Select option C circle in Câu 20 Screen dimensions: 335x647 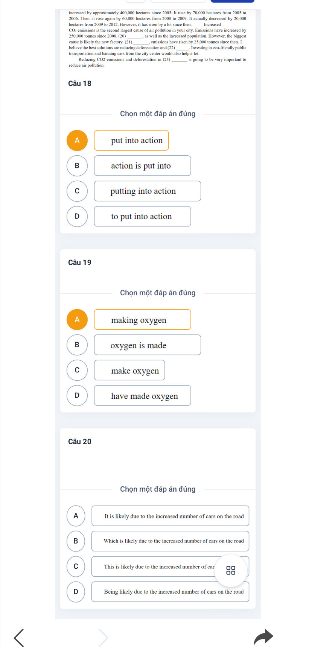pyautogui.click(x=76, y=566)
